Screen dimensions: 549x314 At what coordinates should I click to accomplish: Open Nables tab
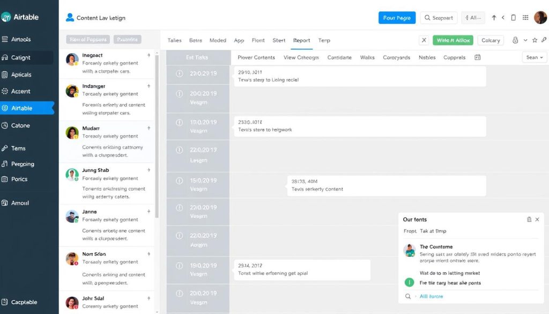click(x=427, y=57)
